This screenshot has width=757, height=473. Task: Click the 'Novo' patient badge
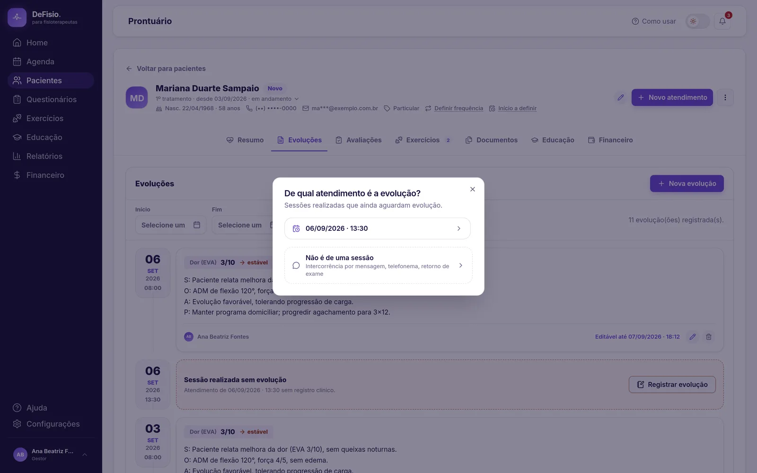275,88
